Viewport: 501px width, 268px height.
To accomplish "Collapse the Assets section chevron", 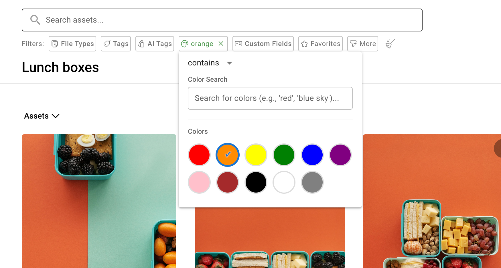I will click(56, 116).
